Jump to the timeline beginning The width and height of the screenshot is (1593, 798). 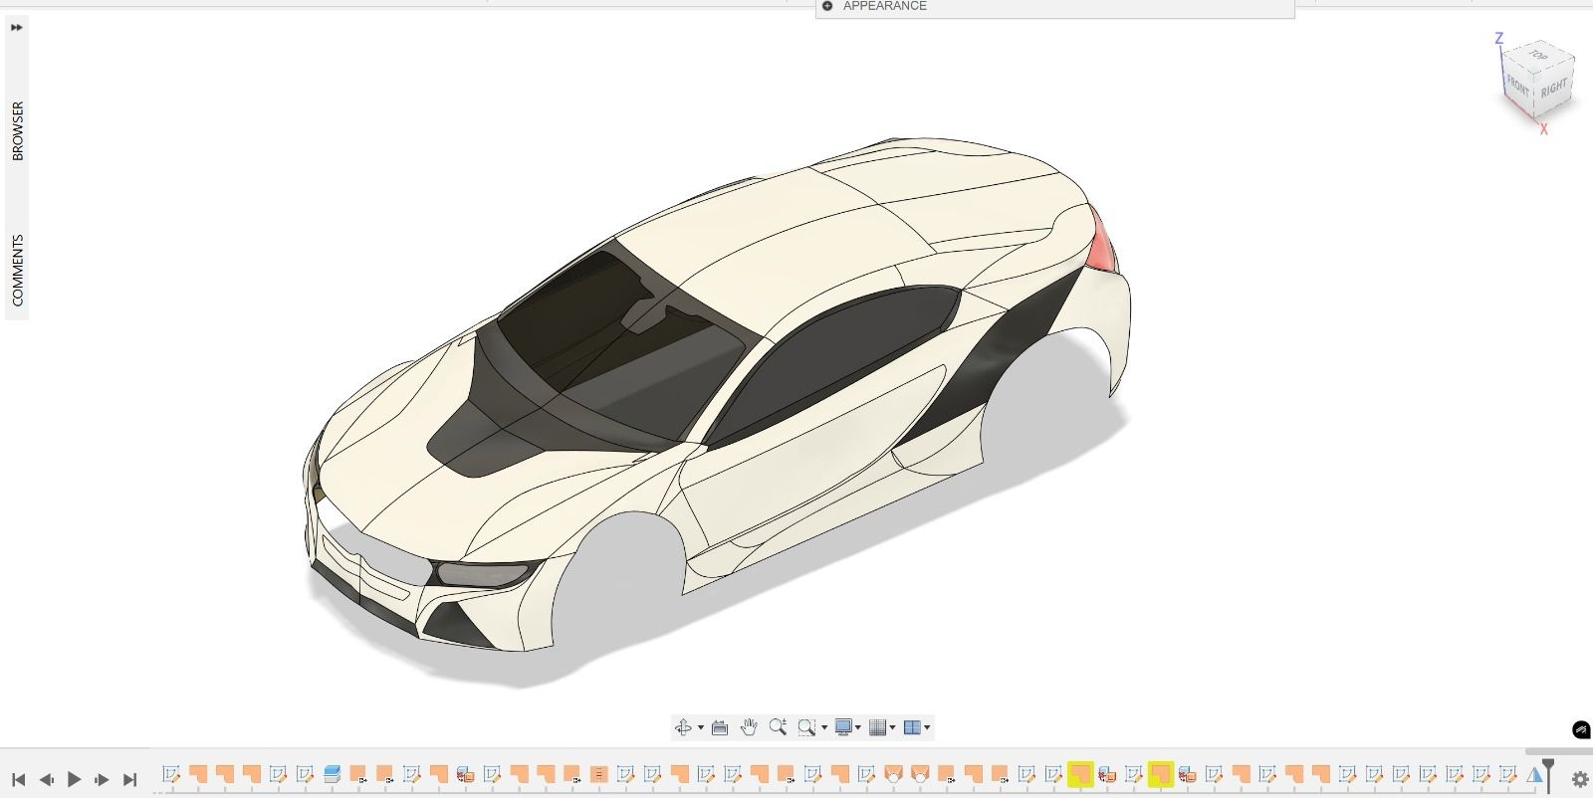pos(18,779)
